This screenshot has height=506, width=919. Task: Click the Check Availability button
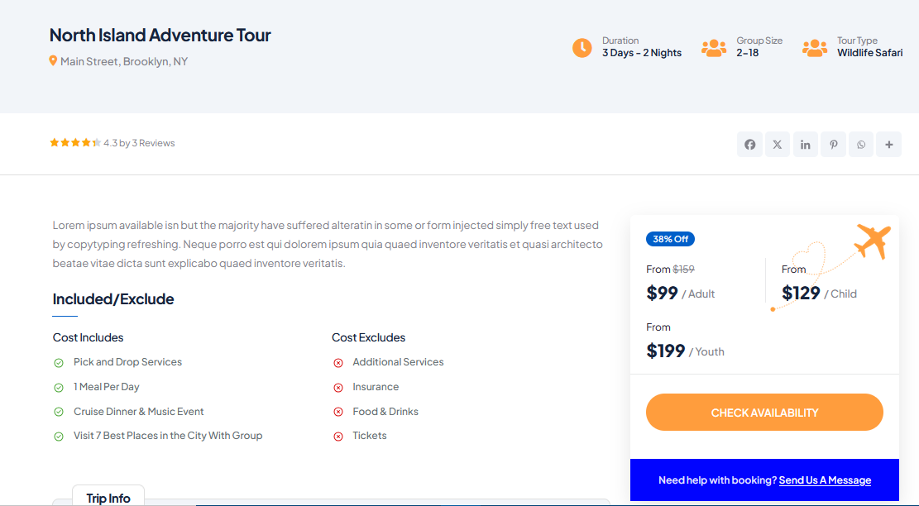click(x=764, y=413)
